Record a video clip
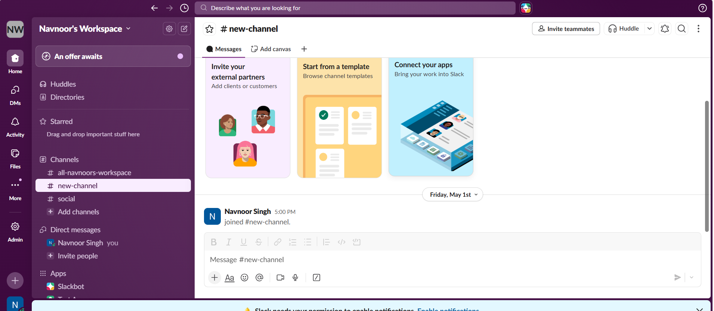The height and width of the screenshot is (311, 714). pos(280,277)
